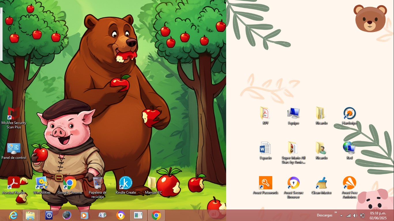Switch to Google Chrome in the taskbar
Screen dimensions: 394x221
pyautogui.click(x=156, y=215)
